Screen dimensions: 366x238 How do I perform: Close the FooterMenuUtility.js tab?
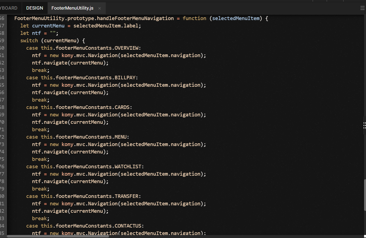point(99,9)
